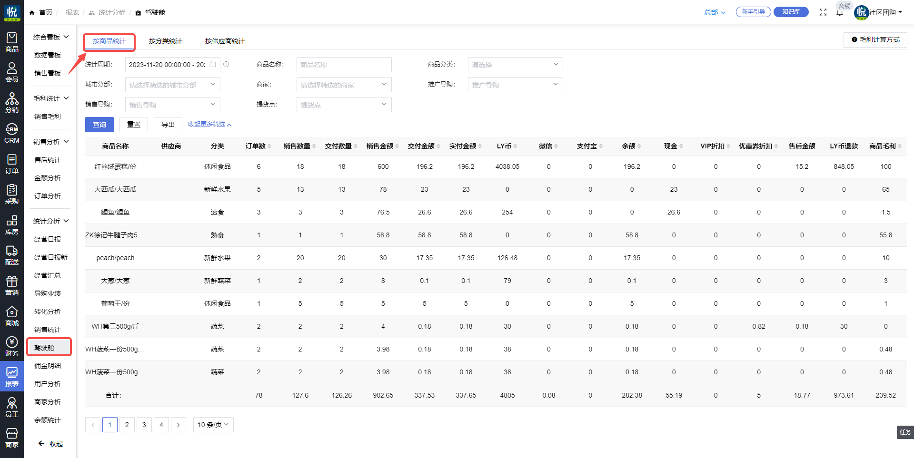Open 佣金明细 in side menu
This screenshot has width=914, height=458.
(x=48, y=366)
